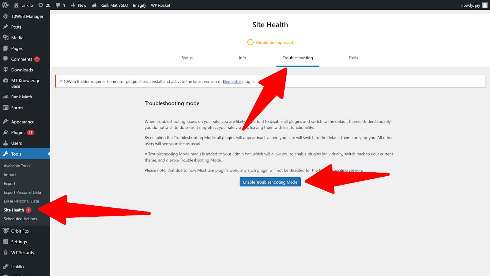This screenshot has height=276, width=490.
Task: Click the WT Security shield icon
Action: [6, 252]
